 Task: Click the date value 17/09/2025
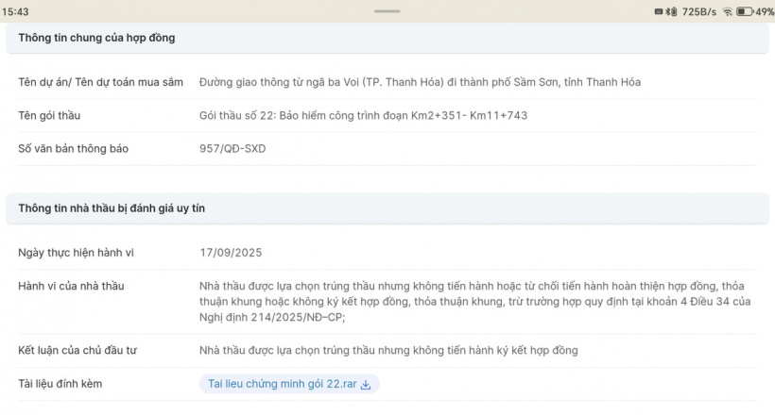(x=231, y=253)
